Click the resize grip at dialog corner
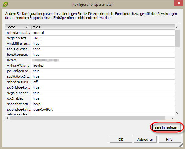Image resolution: width=185 pixels, height=149 pixels. click(x=181, y=145)
